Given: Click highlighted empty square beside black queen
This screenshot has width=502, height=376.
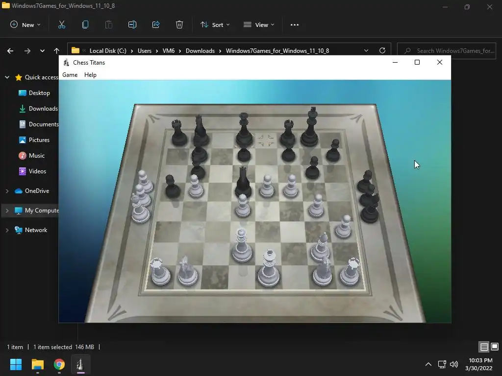Looking at the screenshot, I should click(266, 140).
